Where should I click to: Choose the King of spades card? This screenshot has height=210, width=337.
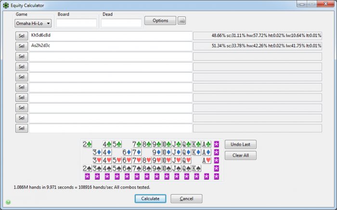196,169
